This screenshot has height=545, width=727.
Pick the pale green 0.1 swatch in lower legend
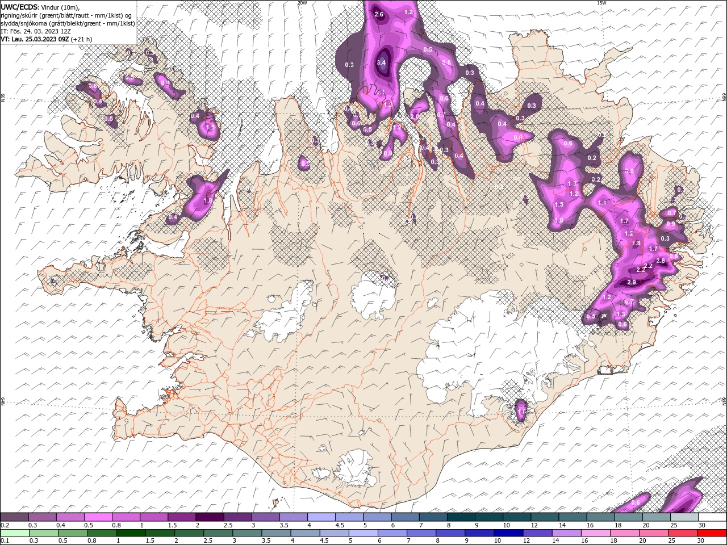pos(15,533)
